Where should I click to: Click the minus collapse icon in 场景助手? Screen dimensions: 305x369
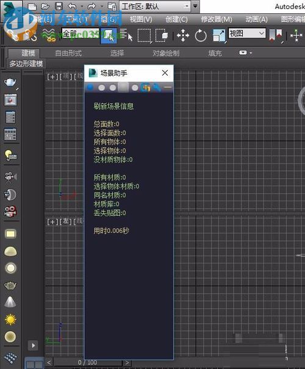pos(168,87)
